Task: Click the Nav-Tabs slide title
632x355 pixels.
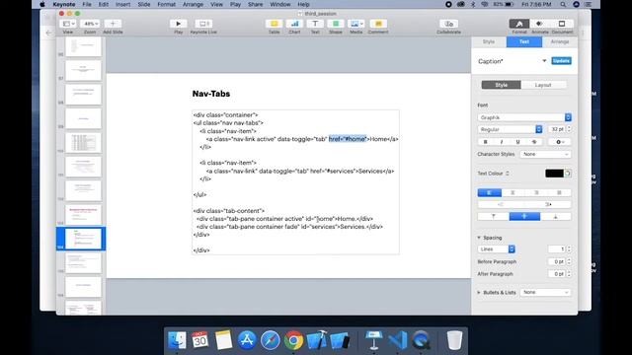Action: tap(211, 94)
